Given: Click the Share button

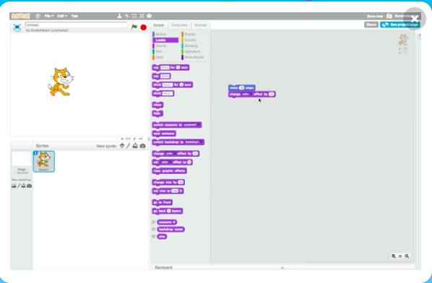Looking at the screenshot, I should (371, 25).
